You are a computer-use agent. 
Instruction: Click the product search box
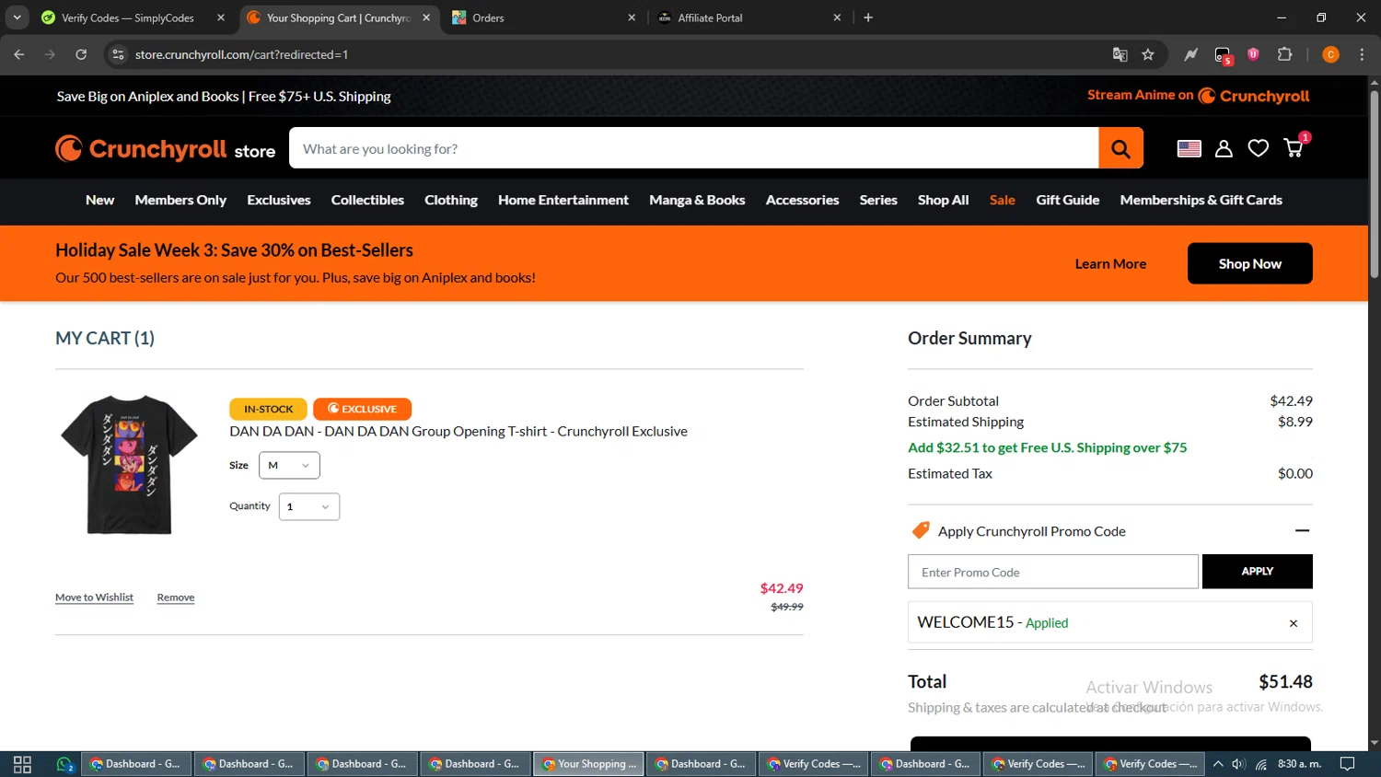tap(694, 148)
